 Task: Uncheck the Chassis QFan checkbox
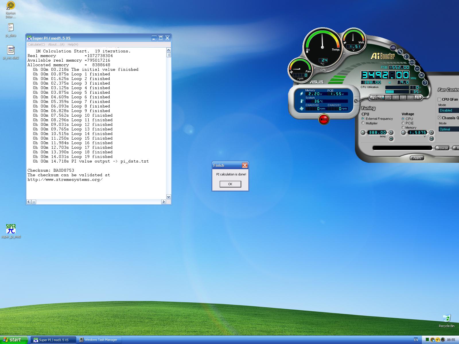pyautogui.click(x=439, y=118)
